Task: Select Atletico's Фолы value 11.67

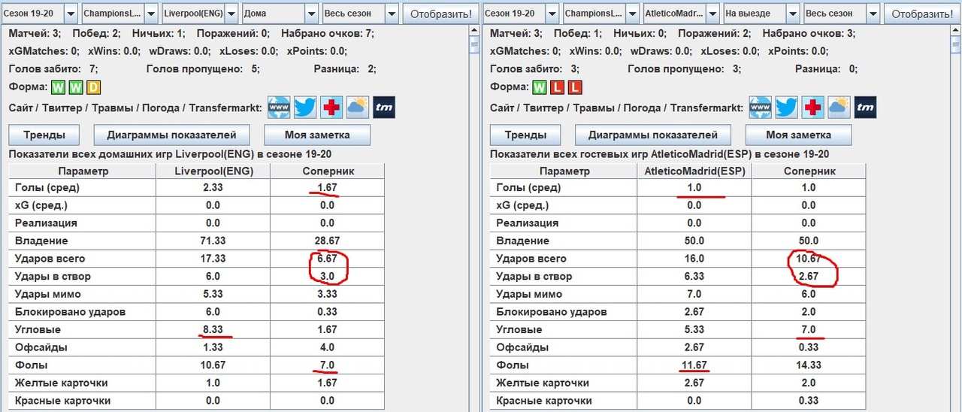Action: coord(694,365)
